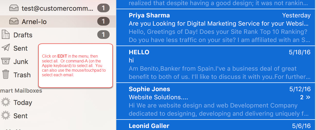Click the Sent smart mailbox gear icon
The width and height of the screenshot is (316, 130).
point(6,116)
